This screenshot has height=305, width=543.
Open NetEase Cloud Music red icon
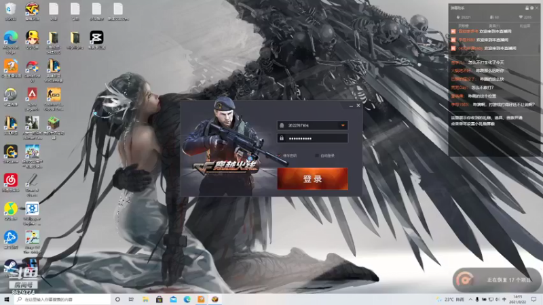pos(11,180)
